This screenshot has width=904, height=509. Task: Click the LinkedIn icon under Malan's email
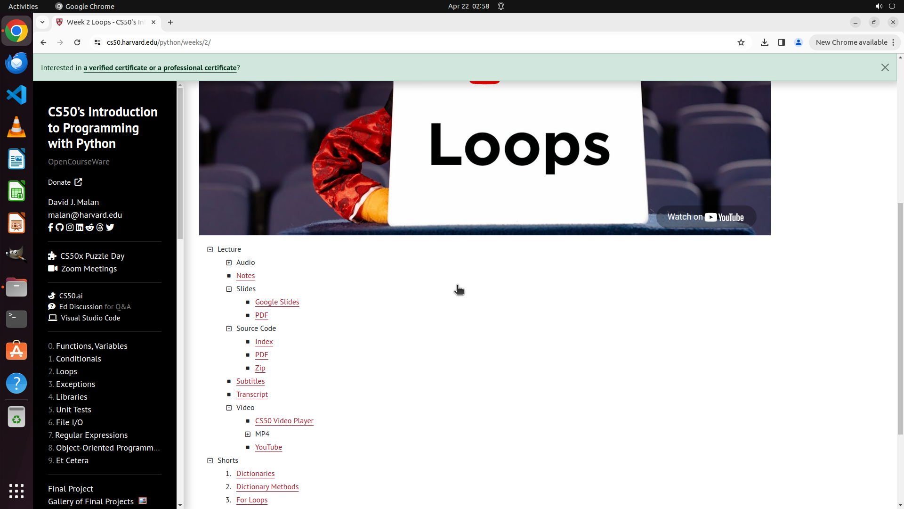click(x=80, y=228)
